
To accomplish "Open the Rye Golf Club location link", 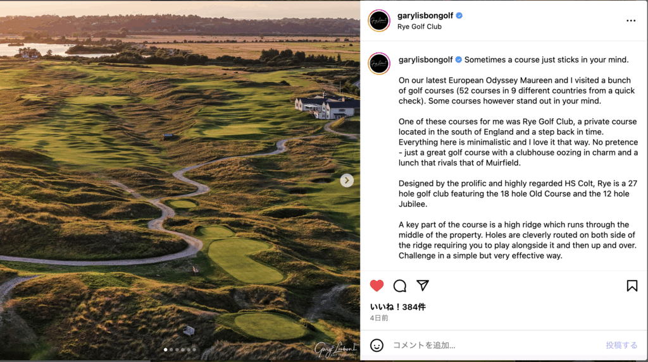I will coord(419,27).
